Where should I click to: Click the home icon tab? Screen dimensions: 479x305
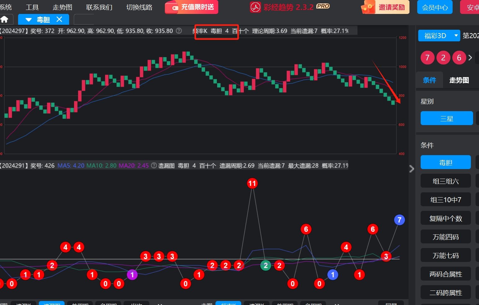(x=5, y=20)
